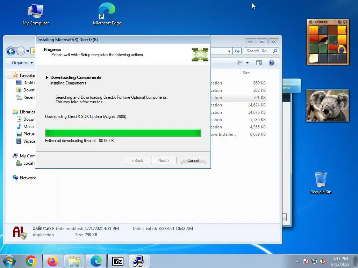Show hidden tray icons arrow
This screenshot has height=268, width=358.
tap(297, 261)
